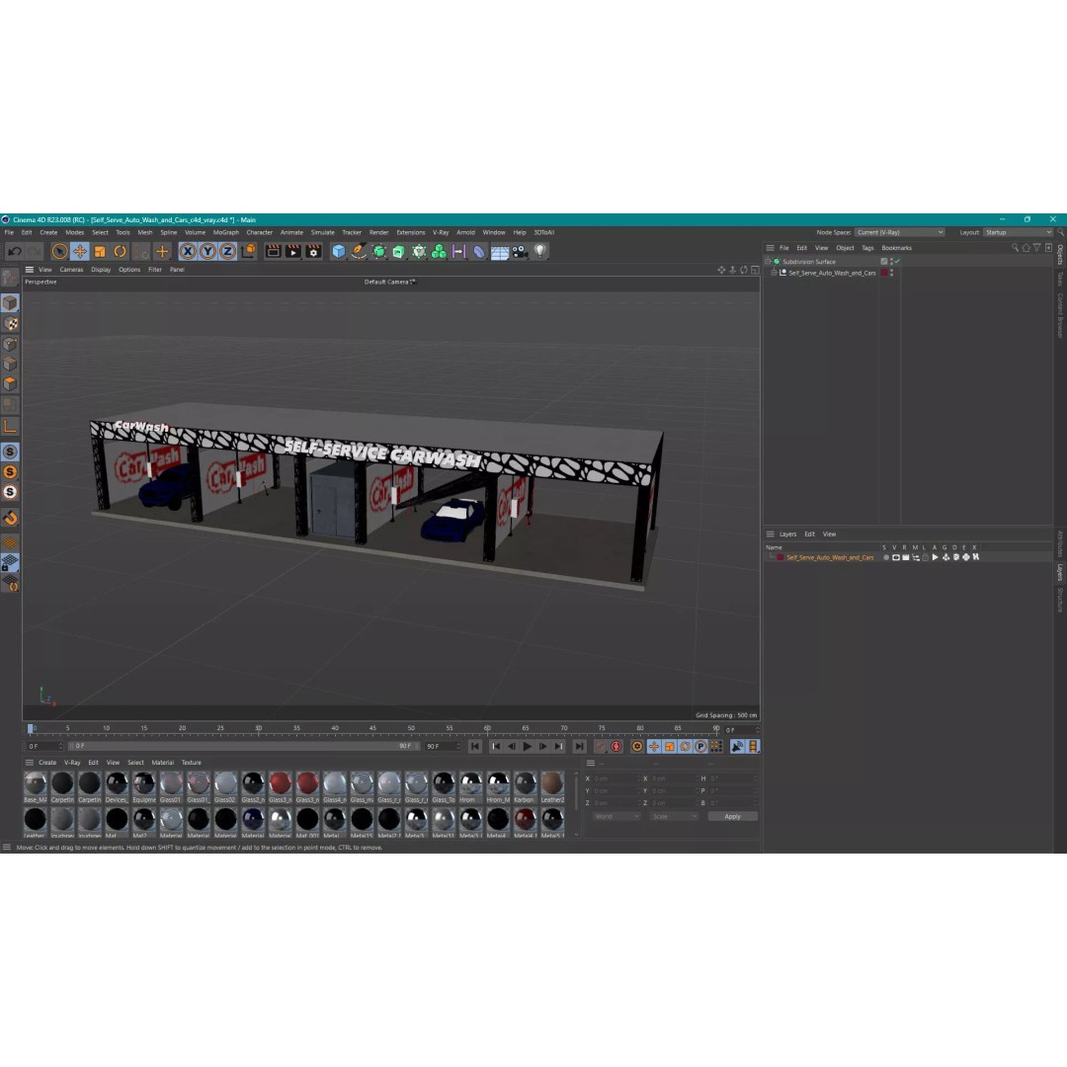Image resolution: width=1067 pixels, height=1067 pixels.
Task: Toggle Y axis lock
Action: [207, 252]
